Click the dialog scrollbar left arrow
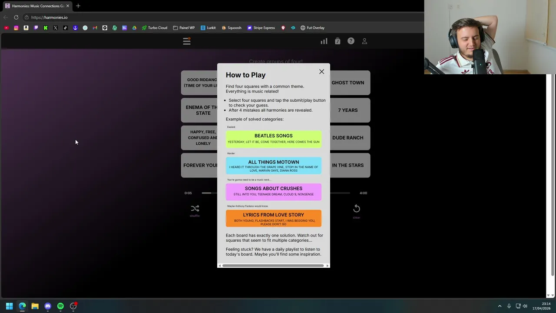The height and width of the screenshot is (313, 556). (220, 266)
